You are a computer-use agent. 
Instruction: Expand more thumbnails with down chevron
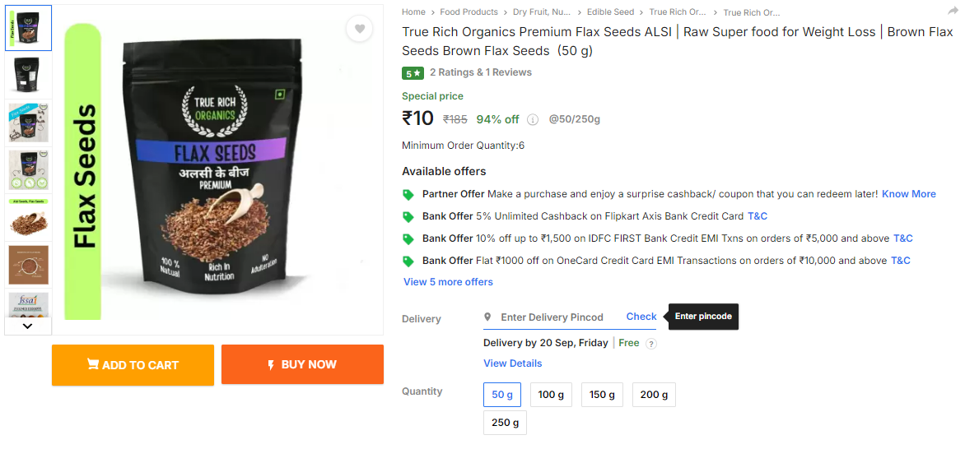pyautogui.click(x=28, y=326)
